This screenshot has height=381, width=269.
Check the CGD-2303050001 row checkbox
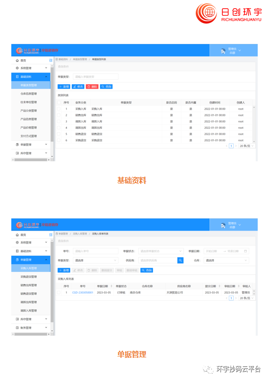coord(59,292)
